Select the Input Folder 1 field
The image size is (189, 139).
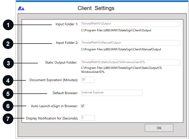[x=130, y=24]
